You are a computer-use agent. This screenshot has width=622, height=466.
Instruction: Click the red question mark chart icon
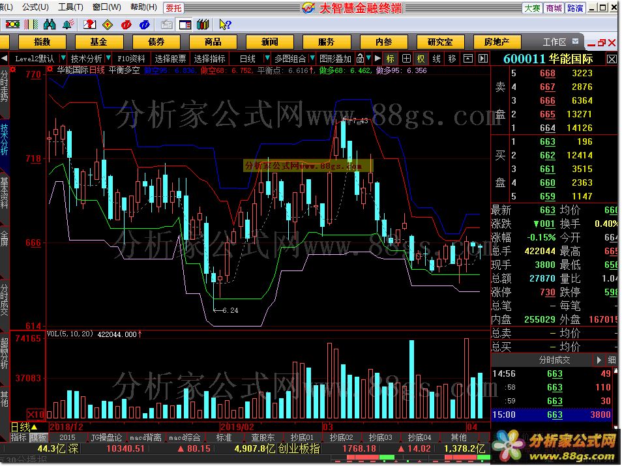pyautogui.click(x=90, y=25)
